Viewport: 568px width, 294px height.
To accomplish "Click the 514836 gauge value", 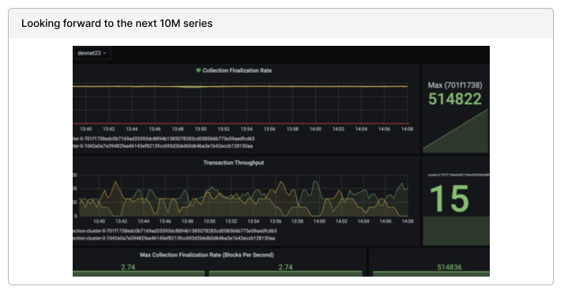I will [x=450, y=267].
